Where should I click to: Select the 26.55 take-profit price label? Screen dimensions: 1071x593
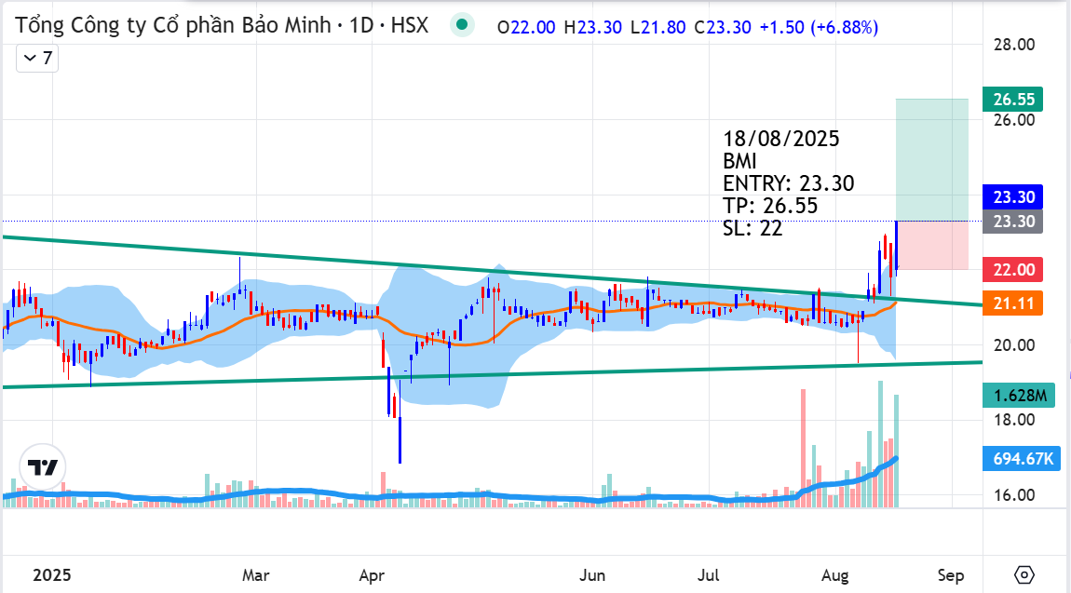pos(1013,99)
